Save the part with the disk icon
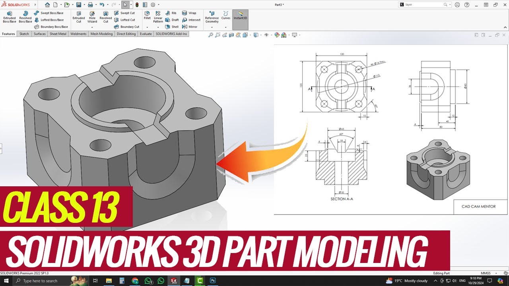 78,5
